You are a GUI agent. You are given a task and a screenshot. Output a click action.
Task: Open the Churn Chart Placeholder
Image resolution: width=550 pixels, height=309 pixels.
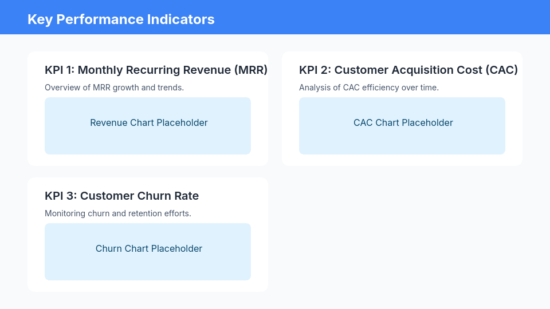coord(148,251)
